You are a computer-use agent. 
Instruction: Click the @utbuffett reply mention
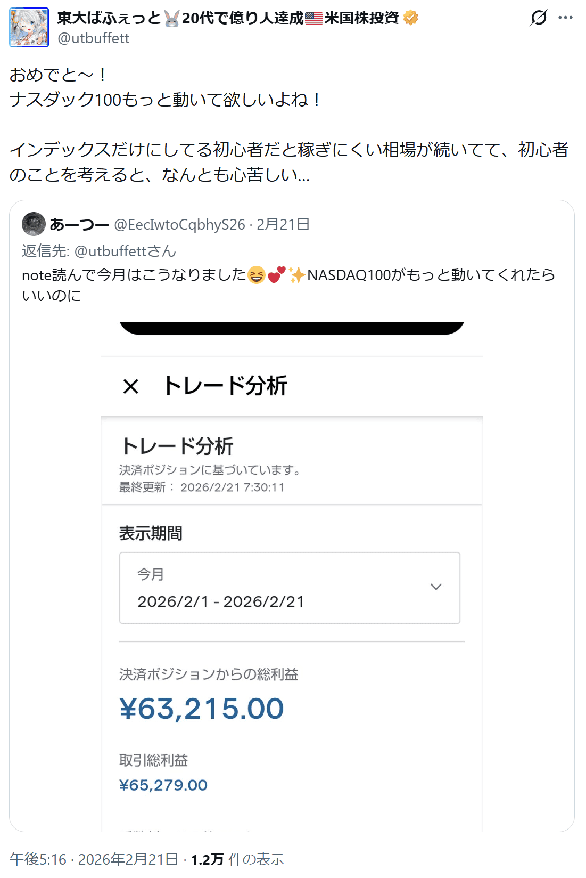(125, 251)
